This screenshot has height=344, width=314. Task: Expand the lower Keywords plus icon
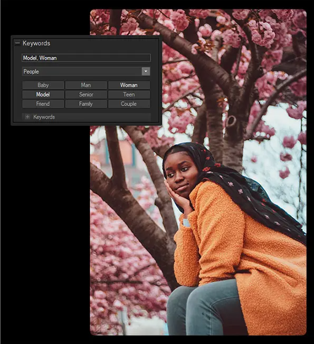[x=27, y=117]
